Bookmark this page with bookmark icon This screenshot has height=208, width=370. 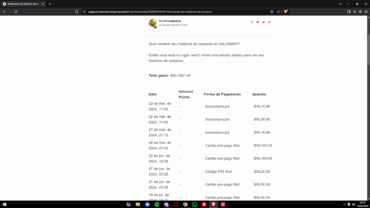pyautogui.click(x=76, y=12)
